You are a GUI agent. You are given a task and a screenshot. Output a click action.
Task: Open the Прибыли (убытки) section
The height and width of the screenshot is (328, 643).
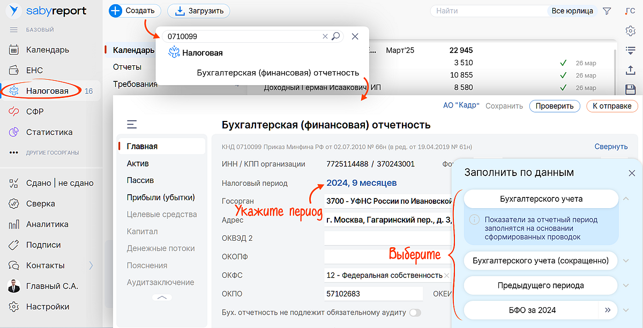161,197
